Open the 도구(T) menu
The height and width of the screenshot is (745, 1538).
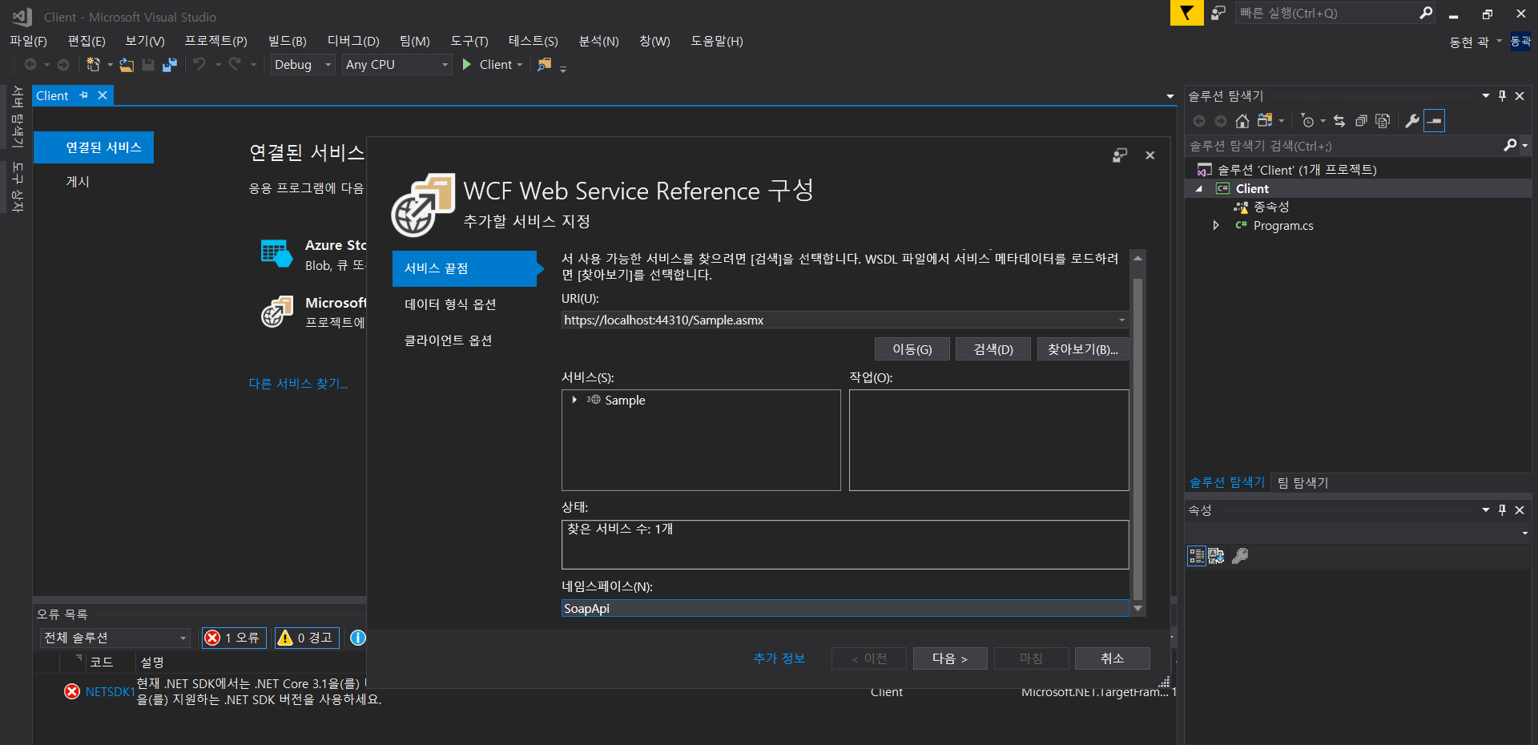click(469, 41)
